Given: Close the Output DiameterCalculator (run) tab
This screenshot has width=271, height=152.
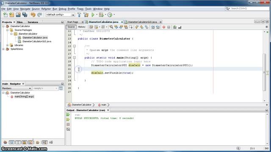Looking at the screenshot, I should pyautogui.click(x=108, y=110).
